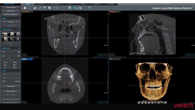
Task: Expand arrow below the Nivel slider
Action: (x=11, y=60)
